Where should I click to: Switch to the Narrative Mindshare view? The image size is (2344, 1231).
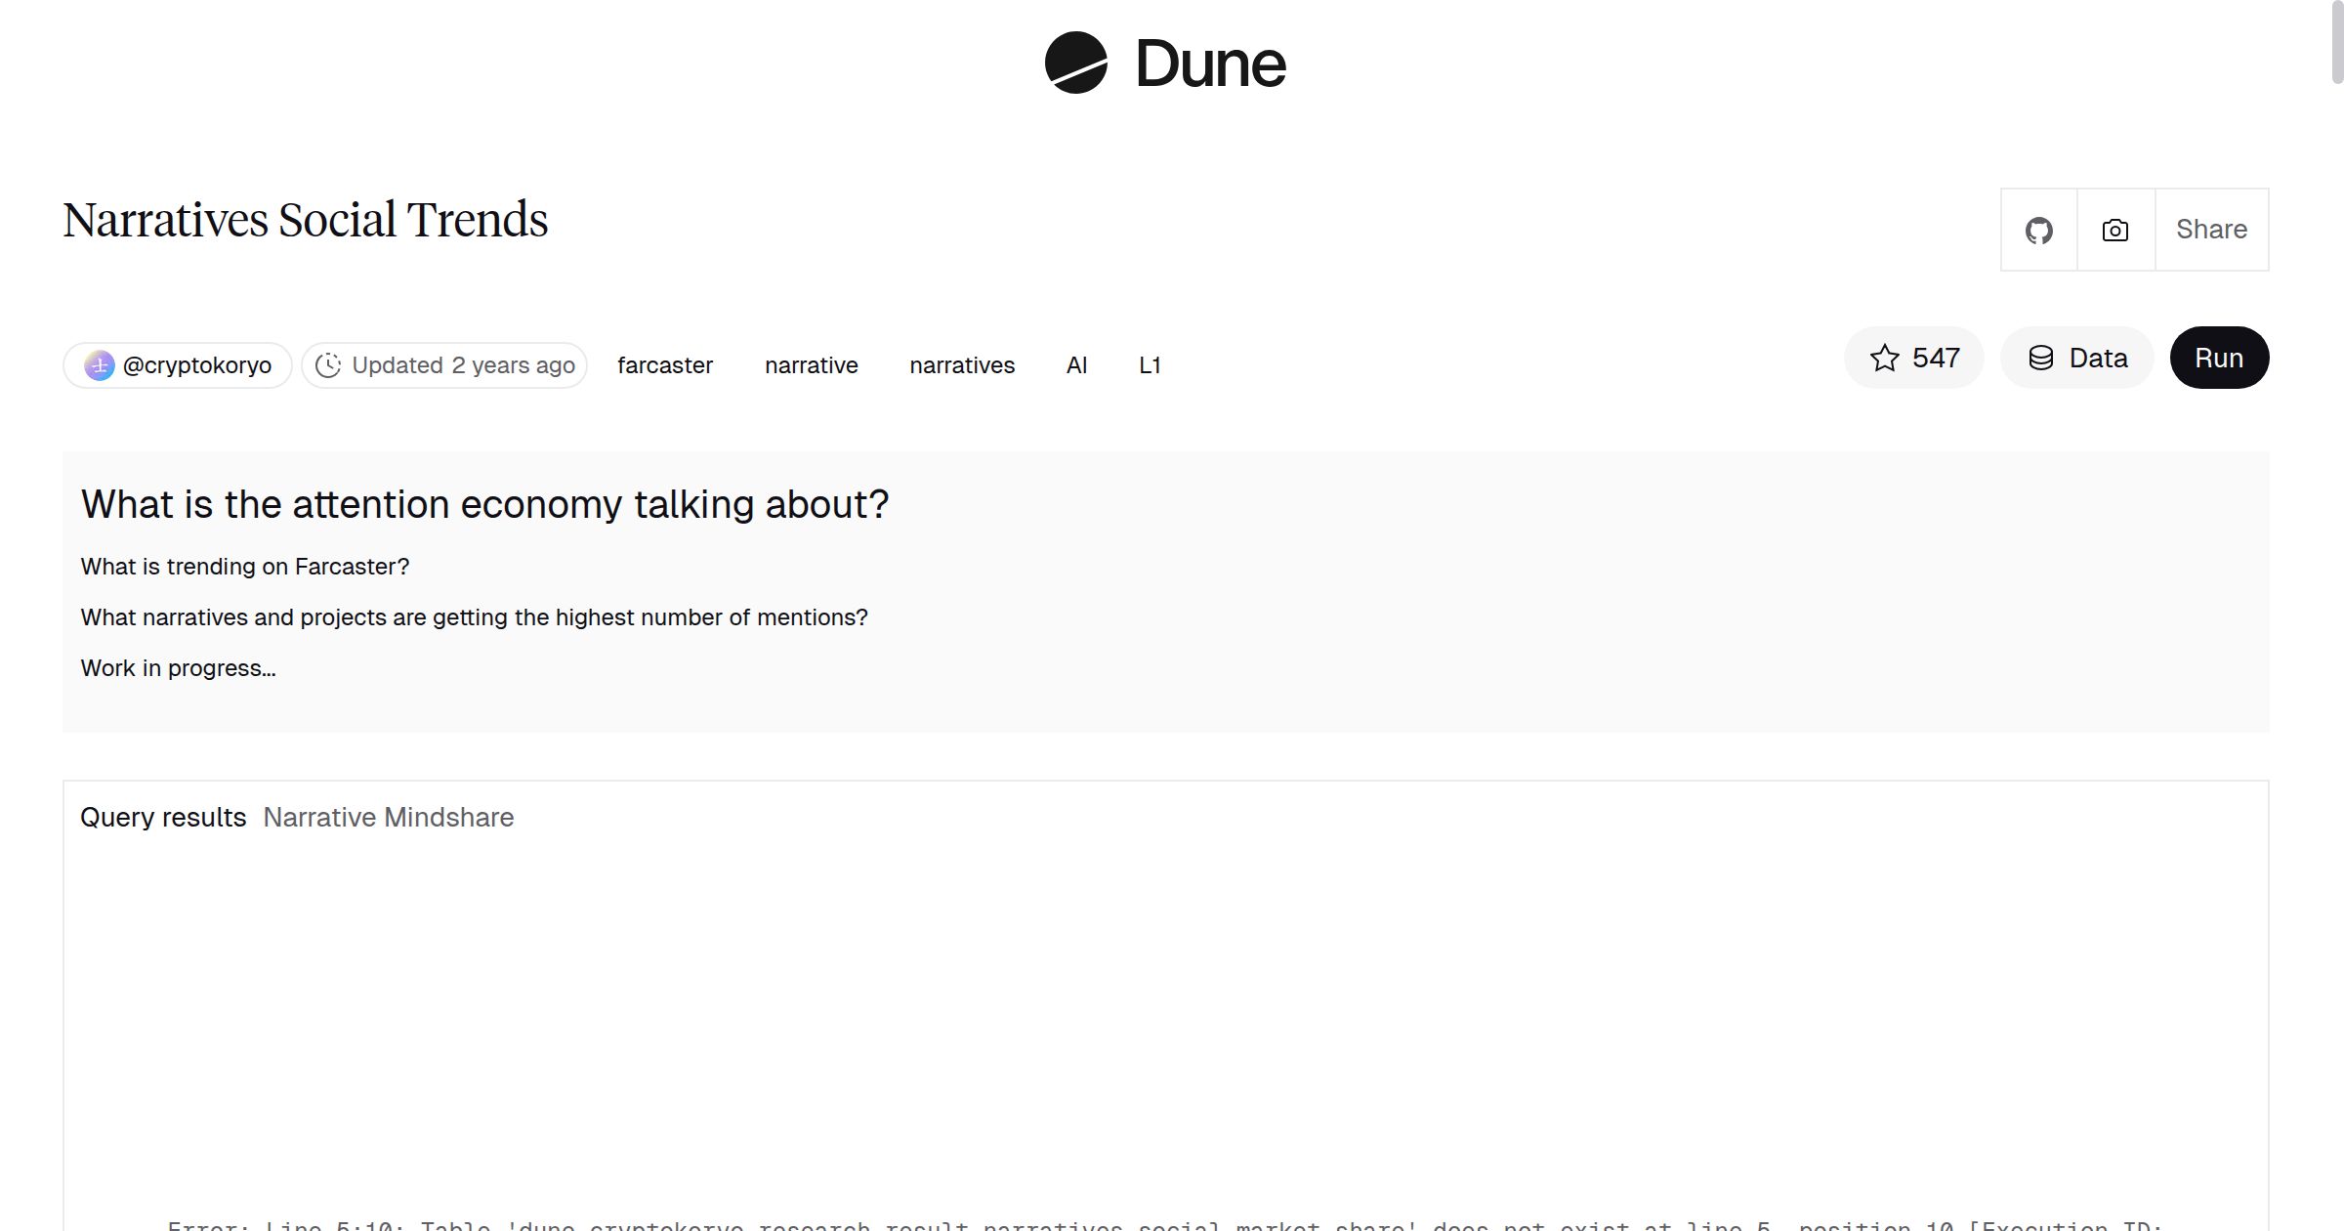coord(388,817)
